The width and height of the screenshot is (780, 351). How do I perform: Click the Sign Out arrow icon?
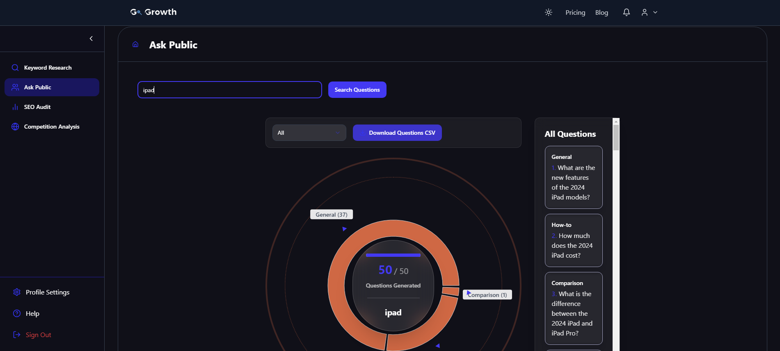(x=17, y=335)
